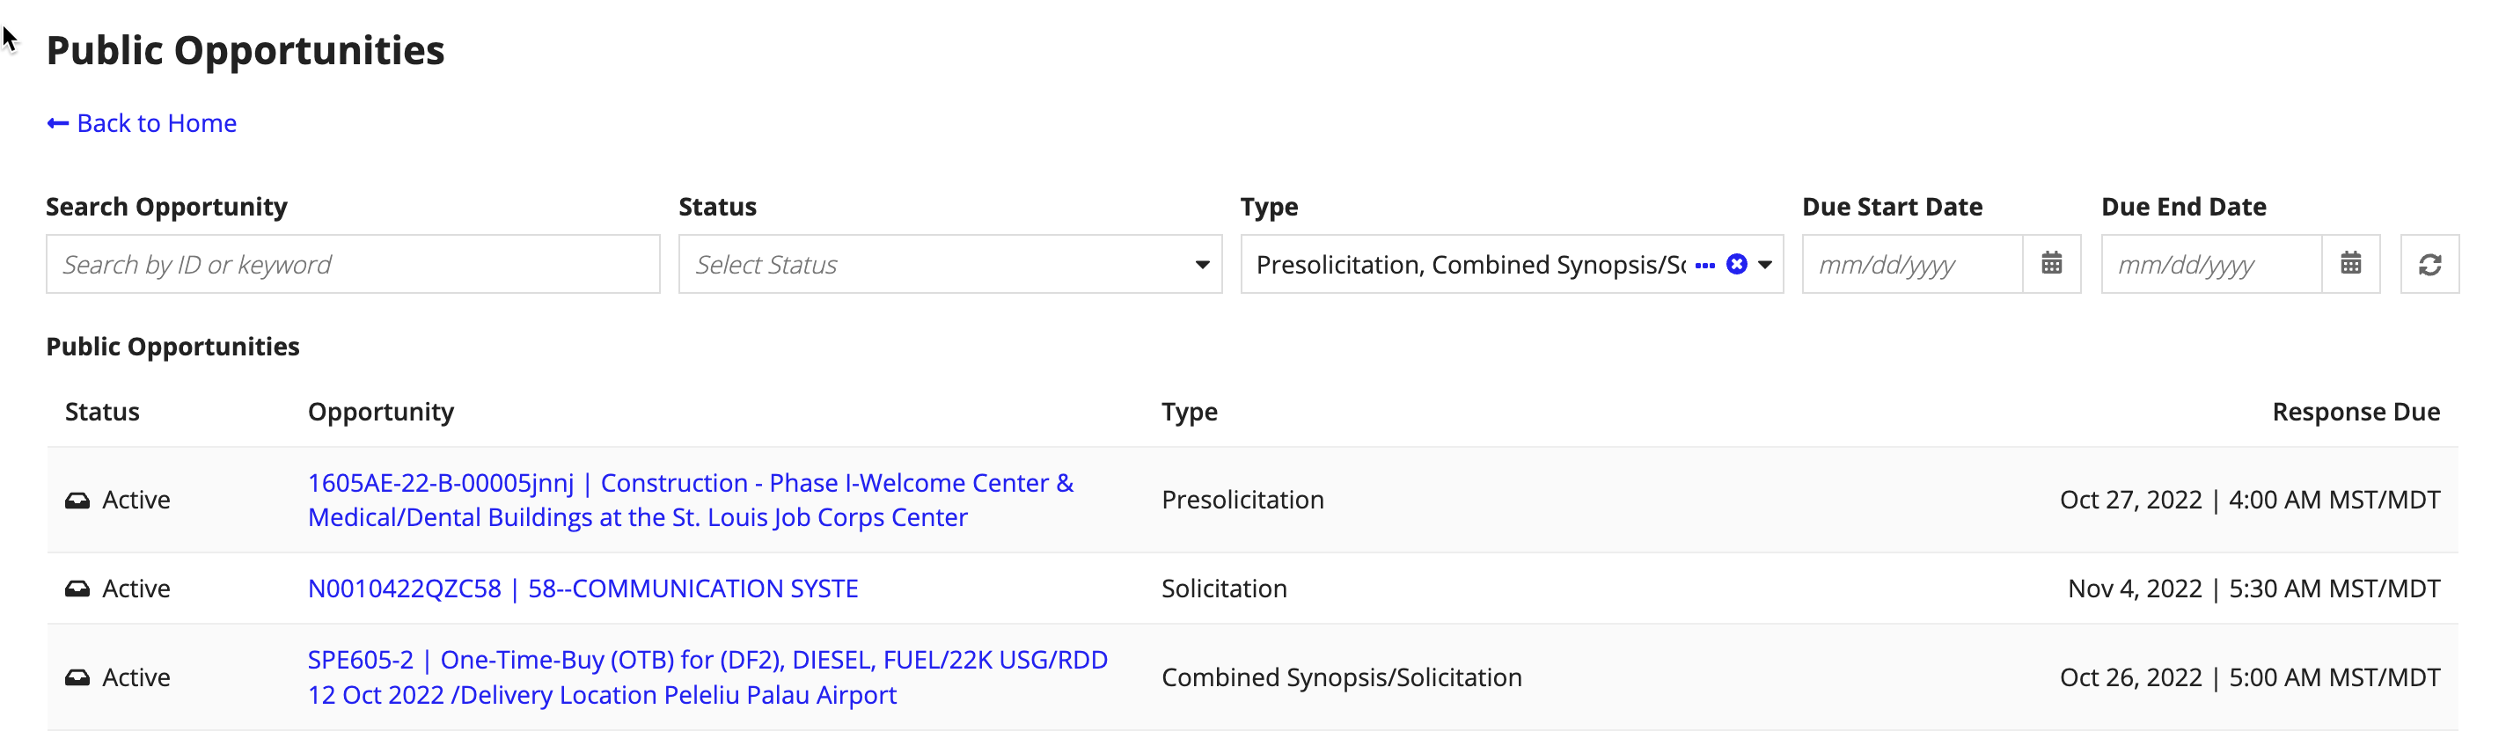Click the inbox icon beside the Solicitation row
The image size is (2506, 746).
click(x=77, y=589)
